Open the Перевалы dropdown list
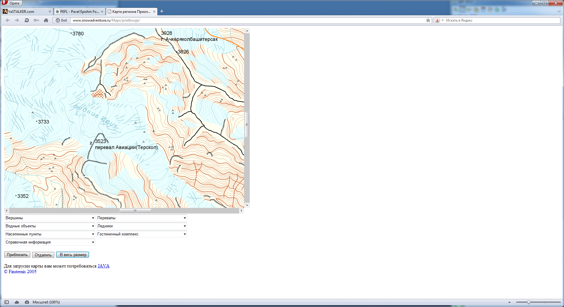This screenshot has width=564, height=307. [x=142, y=218]
